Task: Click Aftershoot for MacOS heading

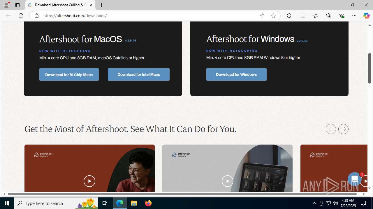Action: [x=81, y=39]
